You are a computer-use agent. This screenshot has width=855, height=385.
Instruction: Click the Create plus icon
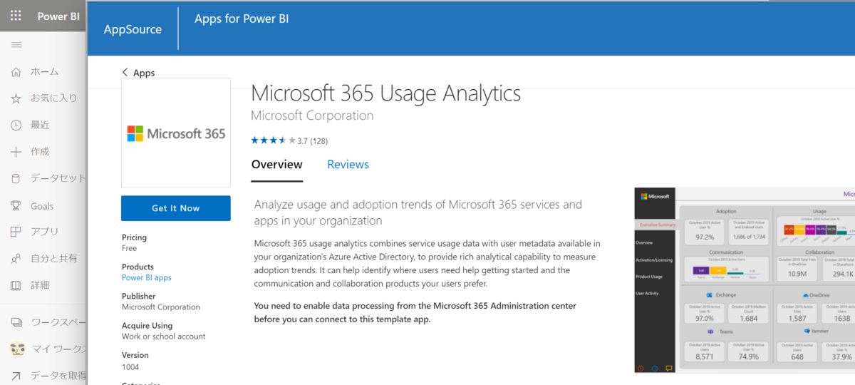click(16, 152)
